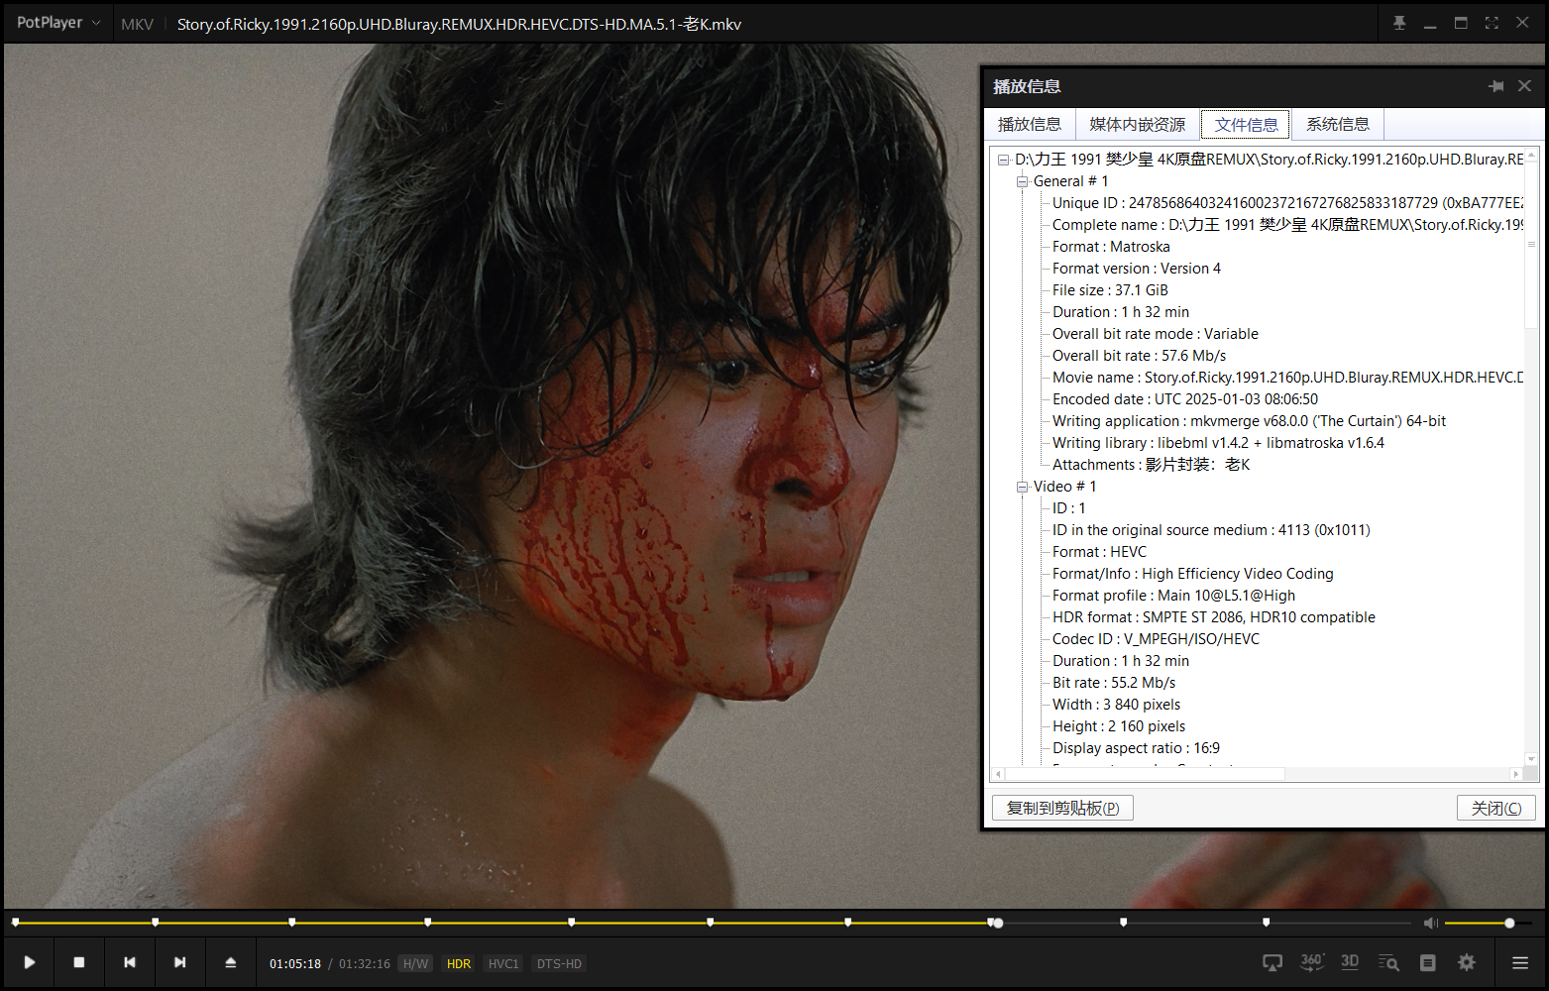1549x991 pixels.
Task: Toggle fullscreen in the title bar
Action: click(1492, 23)
